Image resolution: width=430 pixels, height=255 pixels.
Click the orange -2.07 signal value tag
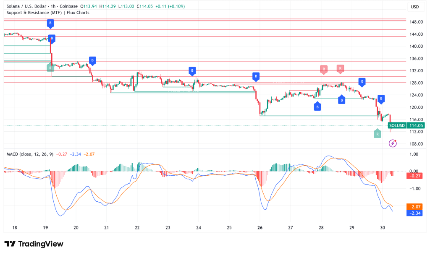click(x=415, y=207)
